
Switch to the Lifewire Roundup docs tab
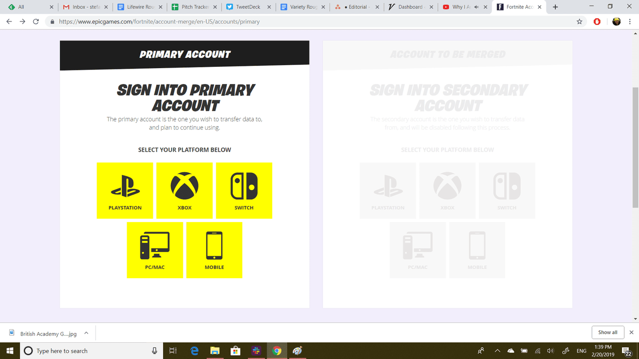pyautogui.click(x=140, y=7)
